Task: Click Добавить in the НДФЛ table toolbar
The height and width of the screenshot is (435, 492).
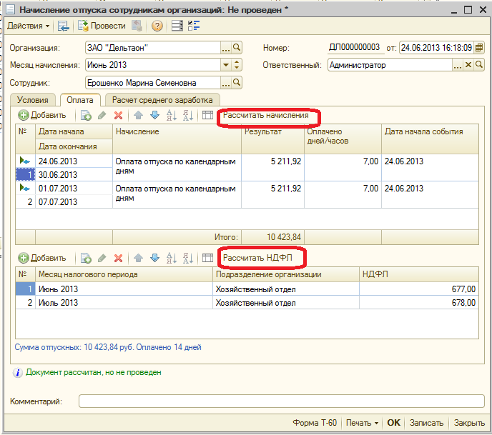Action: (42, 258)
